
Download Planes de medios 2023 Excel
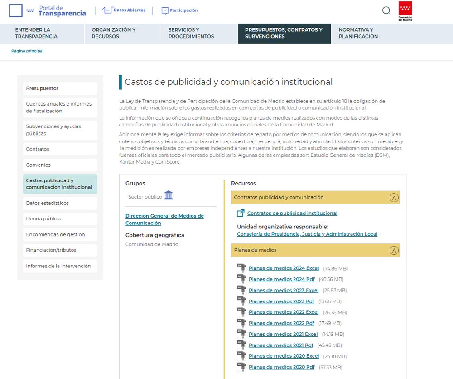point(284,290)
